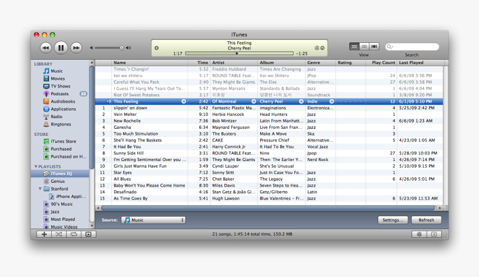
Task: Sort by Genre column header
Action: [320, 62]
